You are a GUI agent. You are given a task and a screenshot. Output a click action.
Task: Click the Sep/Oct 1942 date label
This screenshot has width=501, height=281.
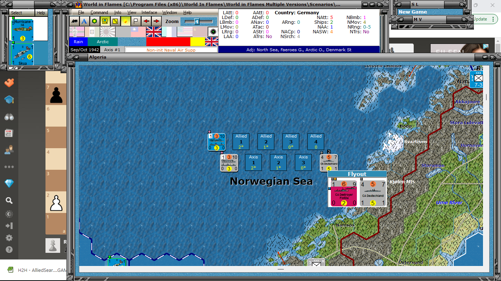point(85,50)
